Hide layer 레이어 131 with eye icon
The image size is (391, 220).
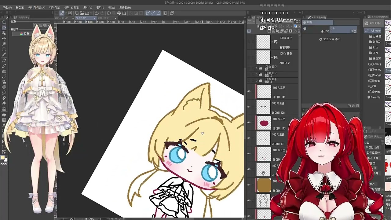[x=249, y=138]
